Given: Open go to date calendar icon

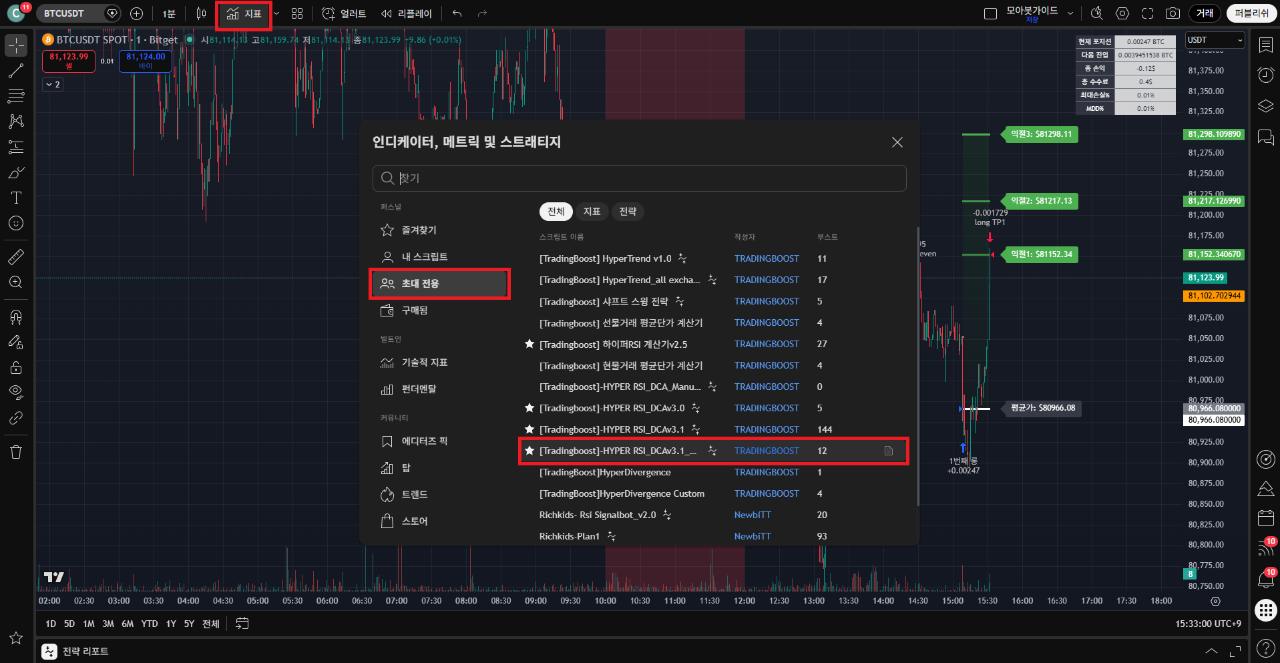Looking at the screenshot, I should [242, 624].
